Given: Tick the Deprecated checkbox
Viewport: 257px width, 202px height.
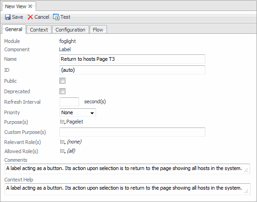Looking at the screenshot, I should (63, 91).
